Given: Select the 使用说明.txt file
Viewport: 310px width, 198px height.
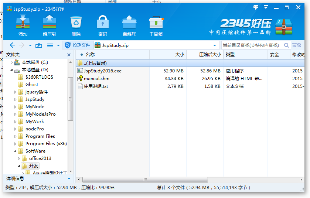Looking at the screenshot, I should [96, 86].
